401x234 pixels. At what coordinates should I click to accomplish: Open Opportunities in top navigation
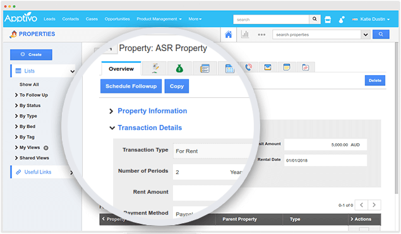117,19
